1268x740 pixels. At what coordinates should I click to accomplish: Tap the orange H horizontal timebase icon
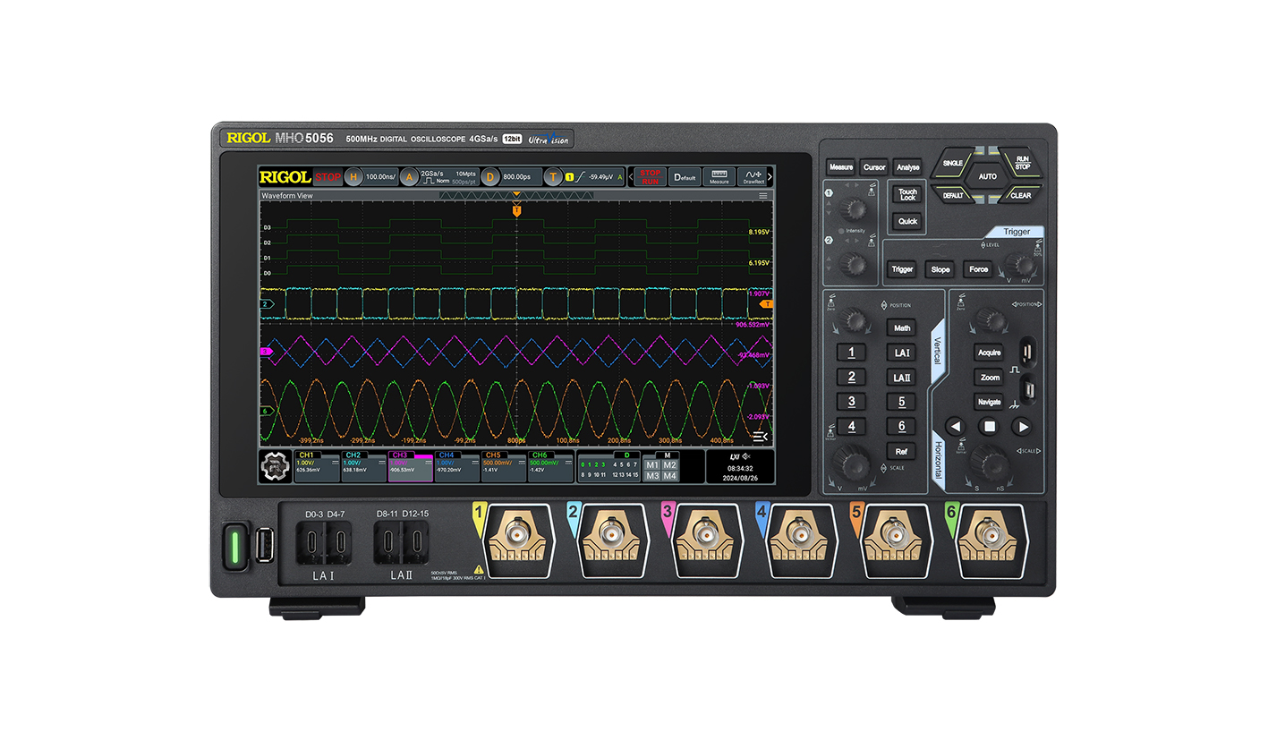353,177
